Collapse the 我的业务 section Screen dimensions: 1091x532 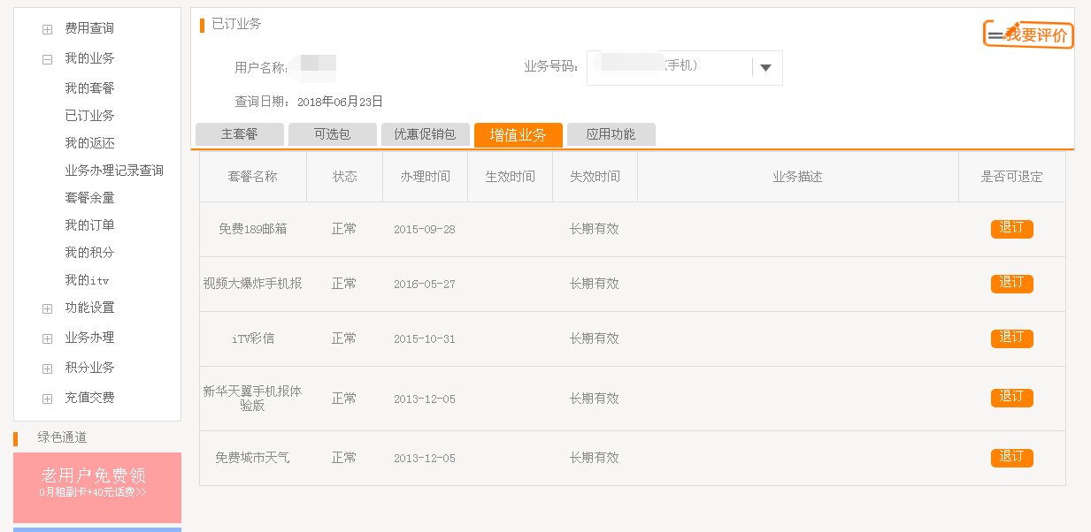[46, 58]
